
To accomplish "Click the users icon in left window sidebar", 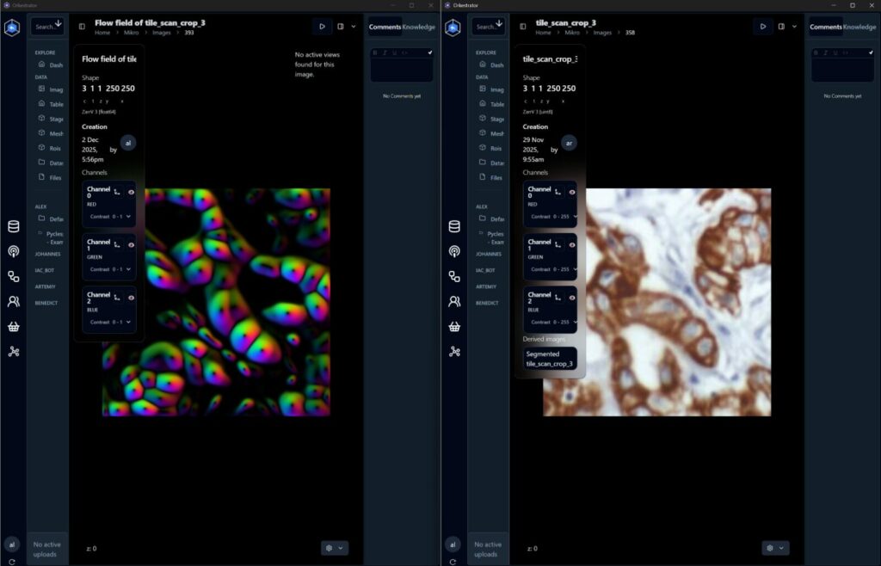I will (13, 302).
